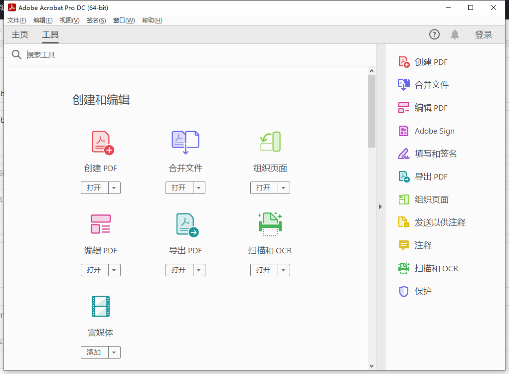Click the 编辑 PDF icon in main grid

click(x=101, y=224)
